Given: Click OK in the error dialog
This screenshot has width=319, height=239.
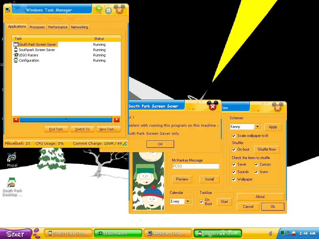Looking at the screenshot, I should (160, 144).
